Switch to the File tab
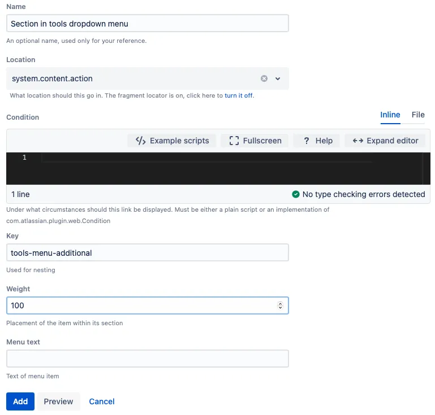 (x=418, y=115)
